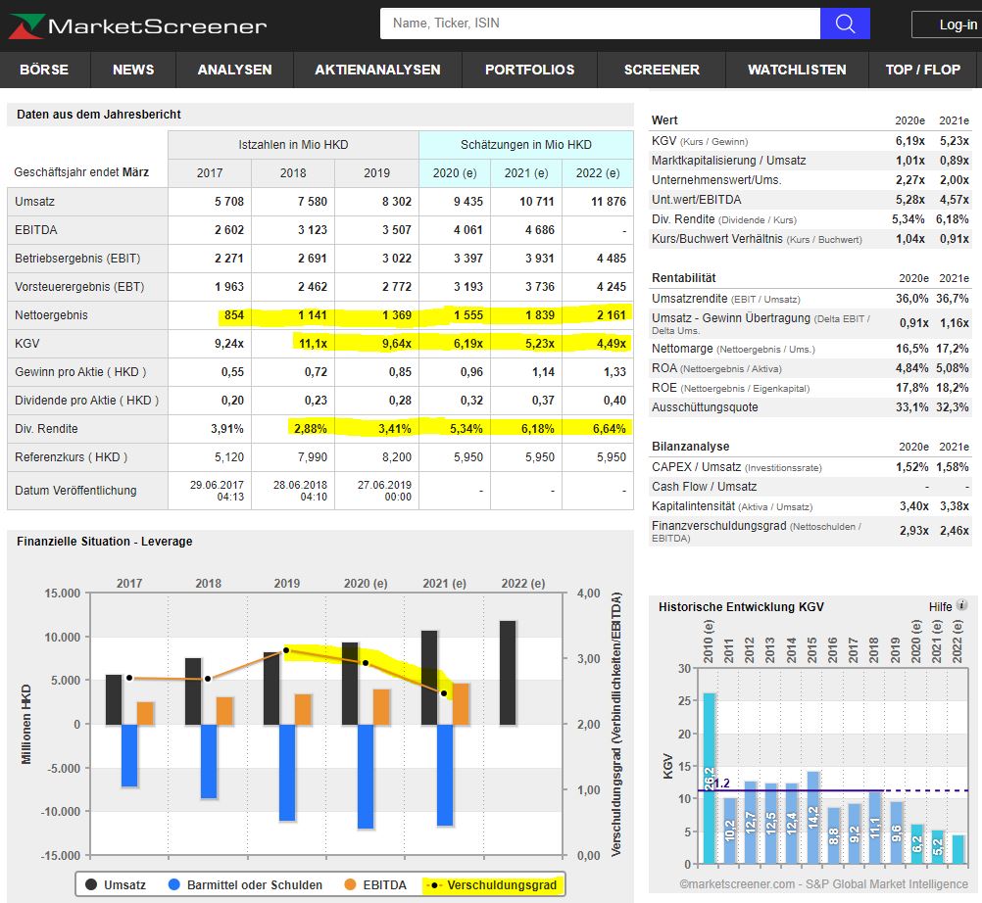Screen dimensions: 982x903
Task: Open the BÖRSE menu
Action: [x=44, y=70]
